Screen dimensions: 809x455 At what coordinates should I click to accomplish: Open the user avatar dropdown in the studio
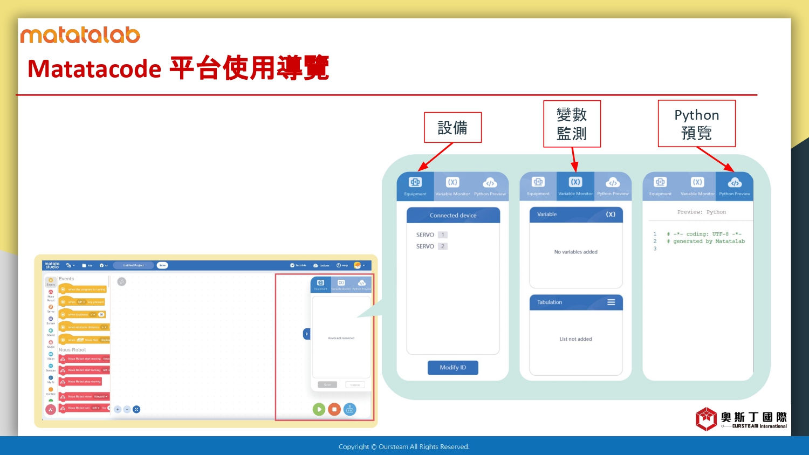pyautogui.click(x=359, y=265)
